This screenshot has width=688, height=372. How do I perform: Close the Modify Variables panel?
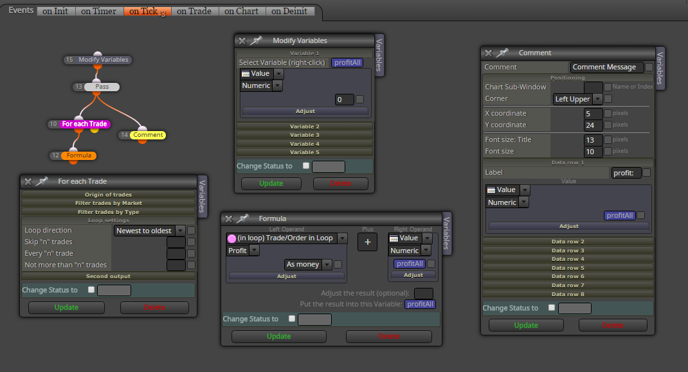click(242, 40)
